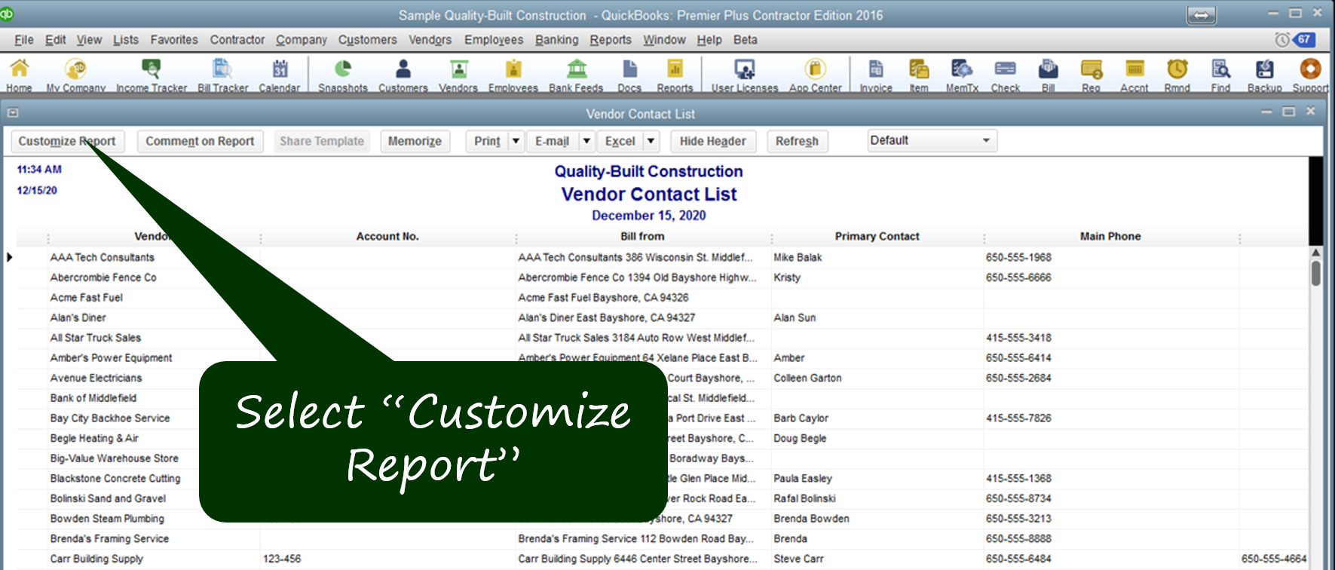Click the Bill Tracker toolbar icon
The image size is (1335, 570).
coord(222,74)
